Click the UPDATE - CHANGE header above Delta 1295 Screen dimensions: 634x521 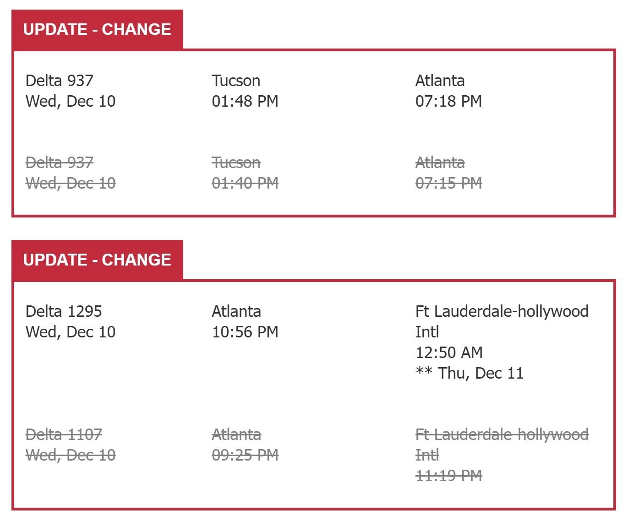pyautogui.click(x=97, y=260)
